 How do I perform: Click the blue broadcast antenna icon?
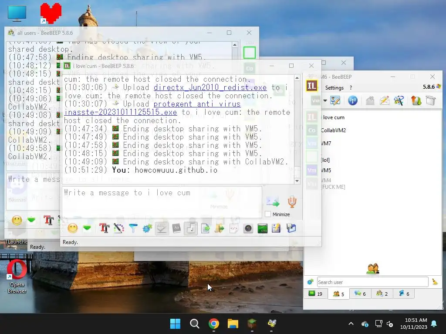pos(353,100)
